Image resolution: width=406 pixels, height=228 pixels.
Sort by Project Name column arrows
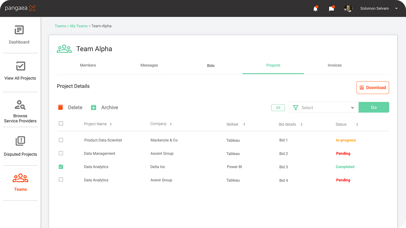[111, 124]
